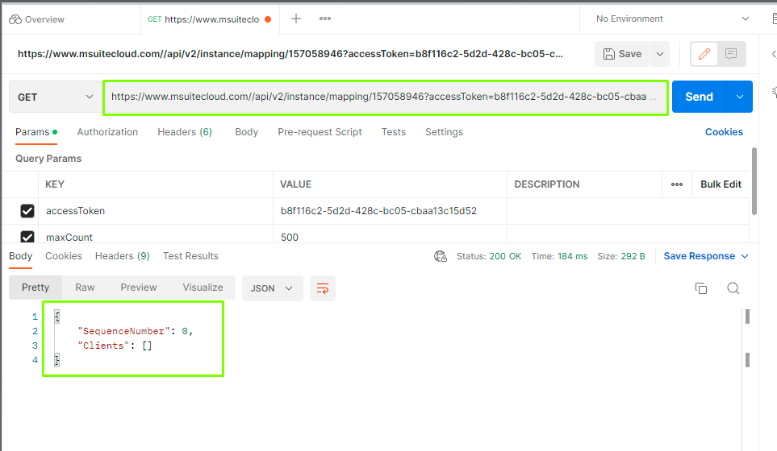Open the Send button arrow dropdown
The height and width of the screenshot is (451, 777).
point(739,97)
